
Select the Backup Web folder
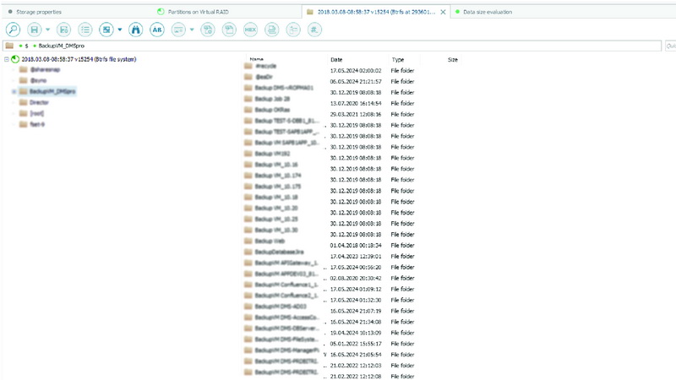(x=270, y=241)
